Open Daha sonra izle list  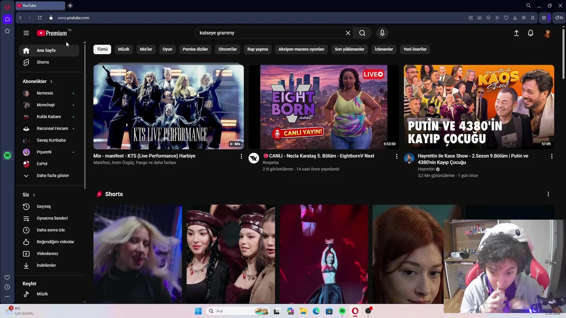click(x=49, y=230)
